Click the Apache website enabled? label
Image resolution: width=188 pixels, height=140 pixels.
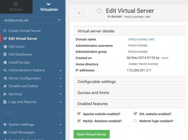click(102, 114)
